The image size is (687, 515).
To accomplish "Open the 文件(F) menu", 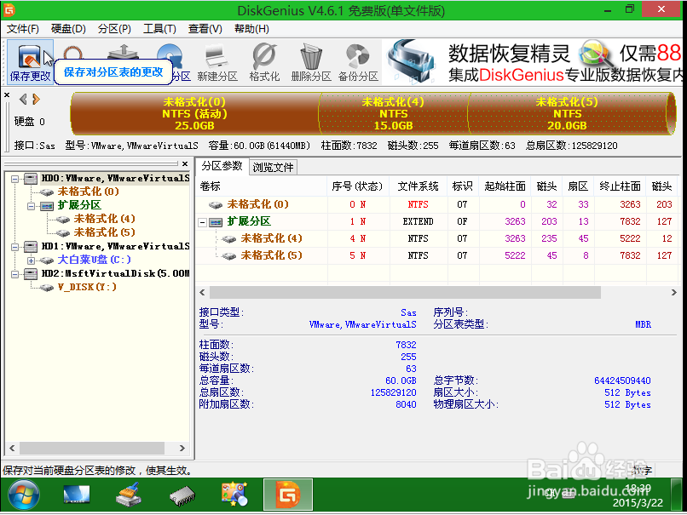I will [23, 29].
